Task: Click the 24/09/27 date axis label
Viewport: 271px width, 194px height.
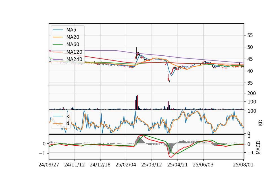Action: pyautogui.click(x=49, y=165)
